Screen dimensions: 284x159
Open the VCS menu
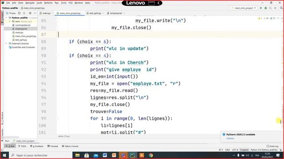(x=71, y=3)
